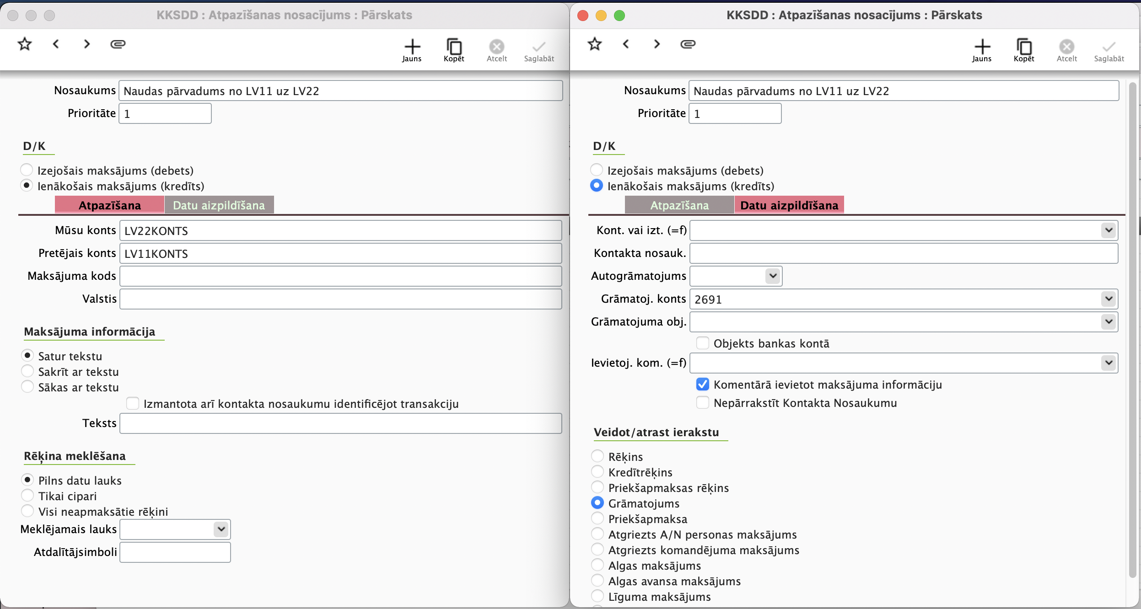
Task: Open Meklējamais lauks dropdown
Action: coord(221,529)
